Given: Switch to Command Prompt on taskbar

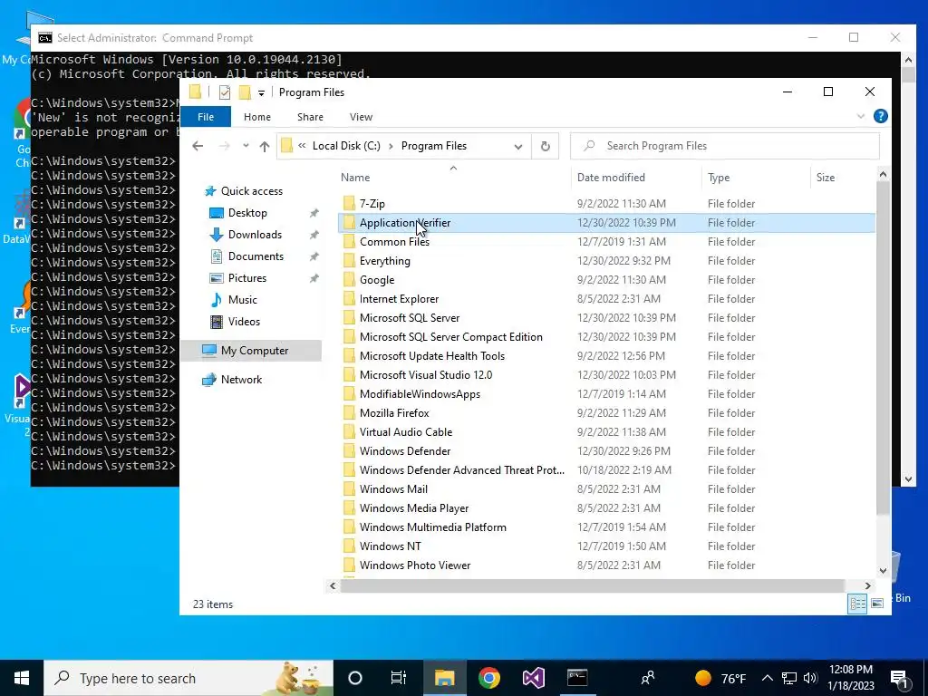Looking at the screenshot, I should coord(577,678).
